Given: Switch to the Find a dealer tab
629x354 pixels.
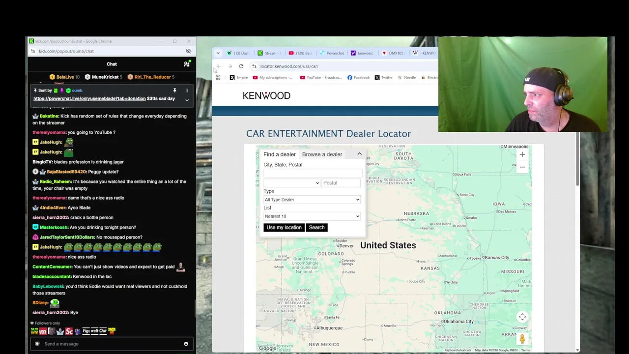Looking at the screenshot, I should tap(280, 154).
